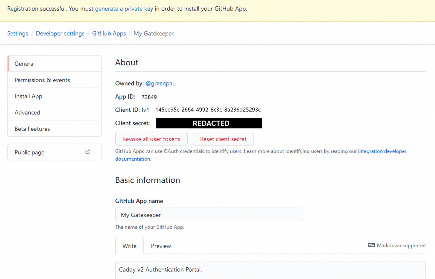Open the Install App section
Screen dimensions: 435x279
pos(54,96)
